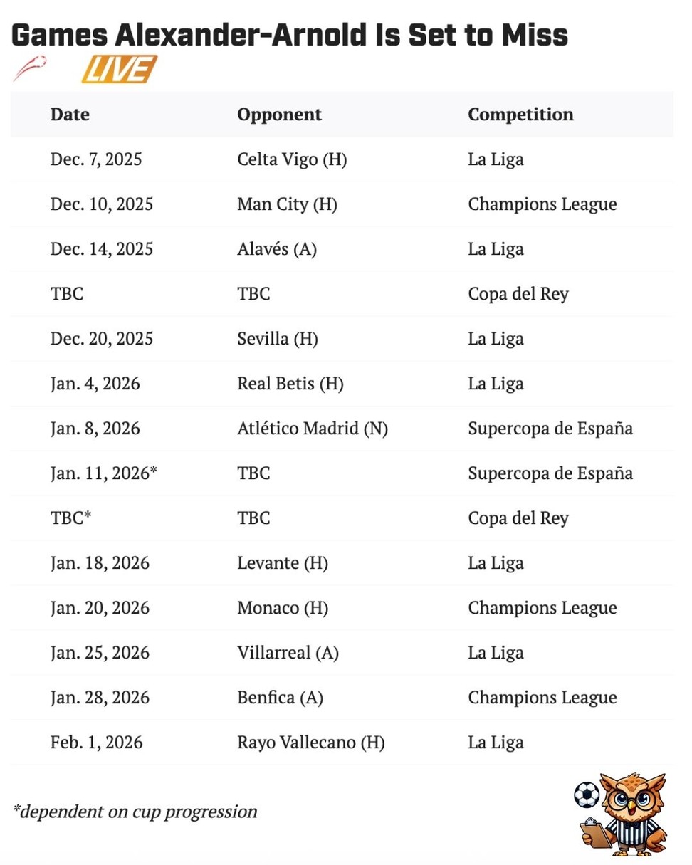This screenshot has height=865, width=692.
Task: Click the title 'Games Alexander-Arnold Is Set to Miss'
Action: [x=290, y=35]
